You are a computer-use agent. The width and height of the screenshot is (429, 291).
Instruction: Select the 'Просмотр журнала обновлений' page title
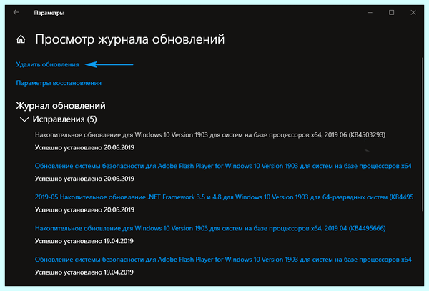tap(130, 39)
